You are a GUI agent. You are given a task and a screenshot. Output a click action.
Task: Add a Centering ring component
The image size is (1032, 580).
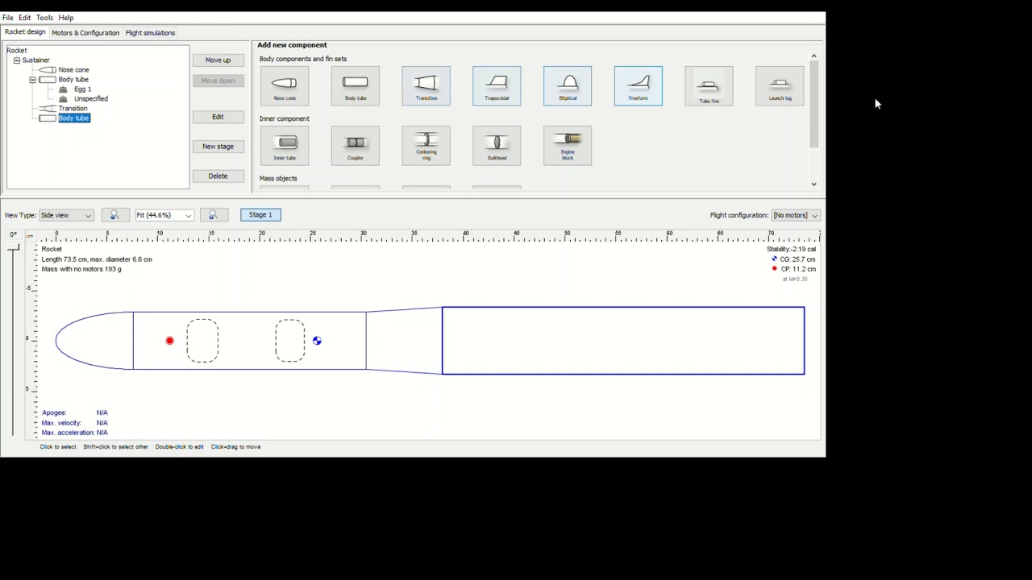click(427, 146)
